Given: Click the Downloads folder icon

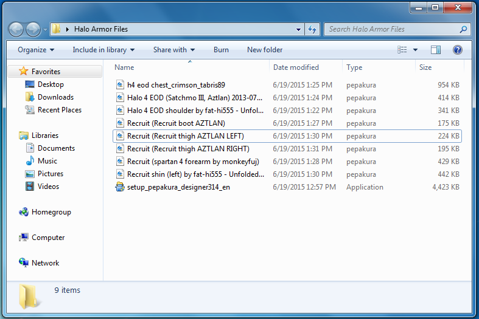Looking at the screenshot, I should [30, 97].
